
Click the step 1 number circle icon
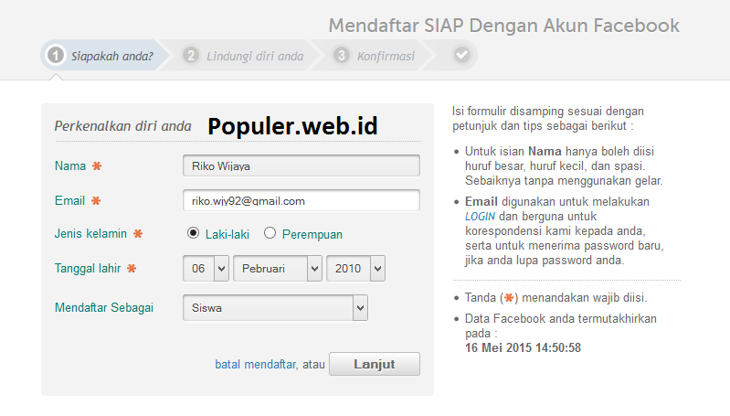(x=56, y=56)
